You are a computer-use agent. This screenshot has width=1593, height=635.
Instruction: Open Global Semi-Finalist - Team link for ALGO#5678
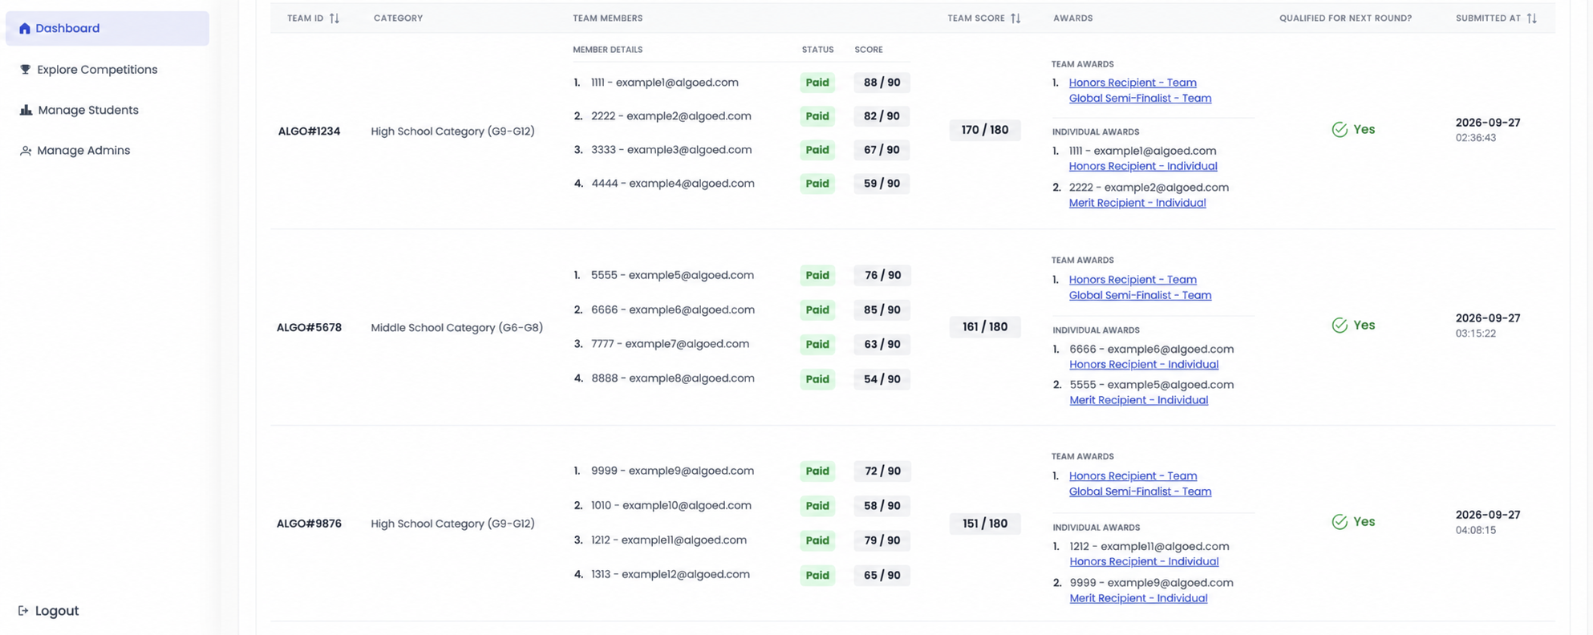click(1140, 295)
